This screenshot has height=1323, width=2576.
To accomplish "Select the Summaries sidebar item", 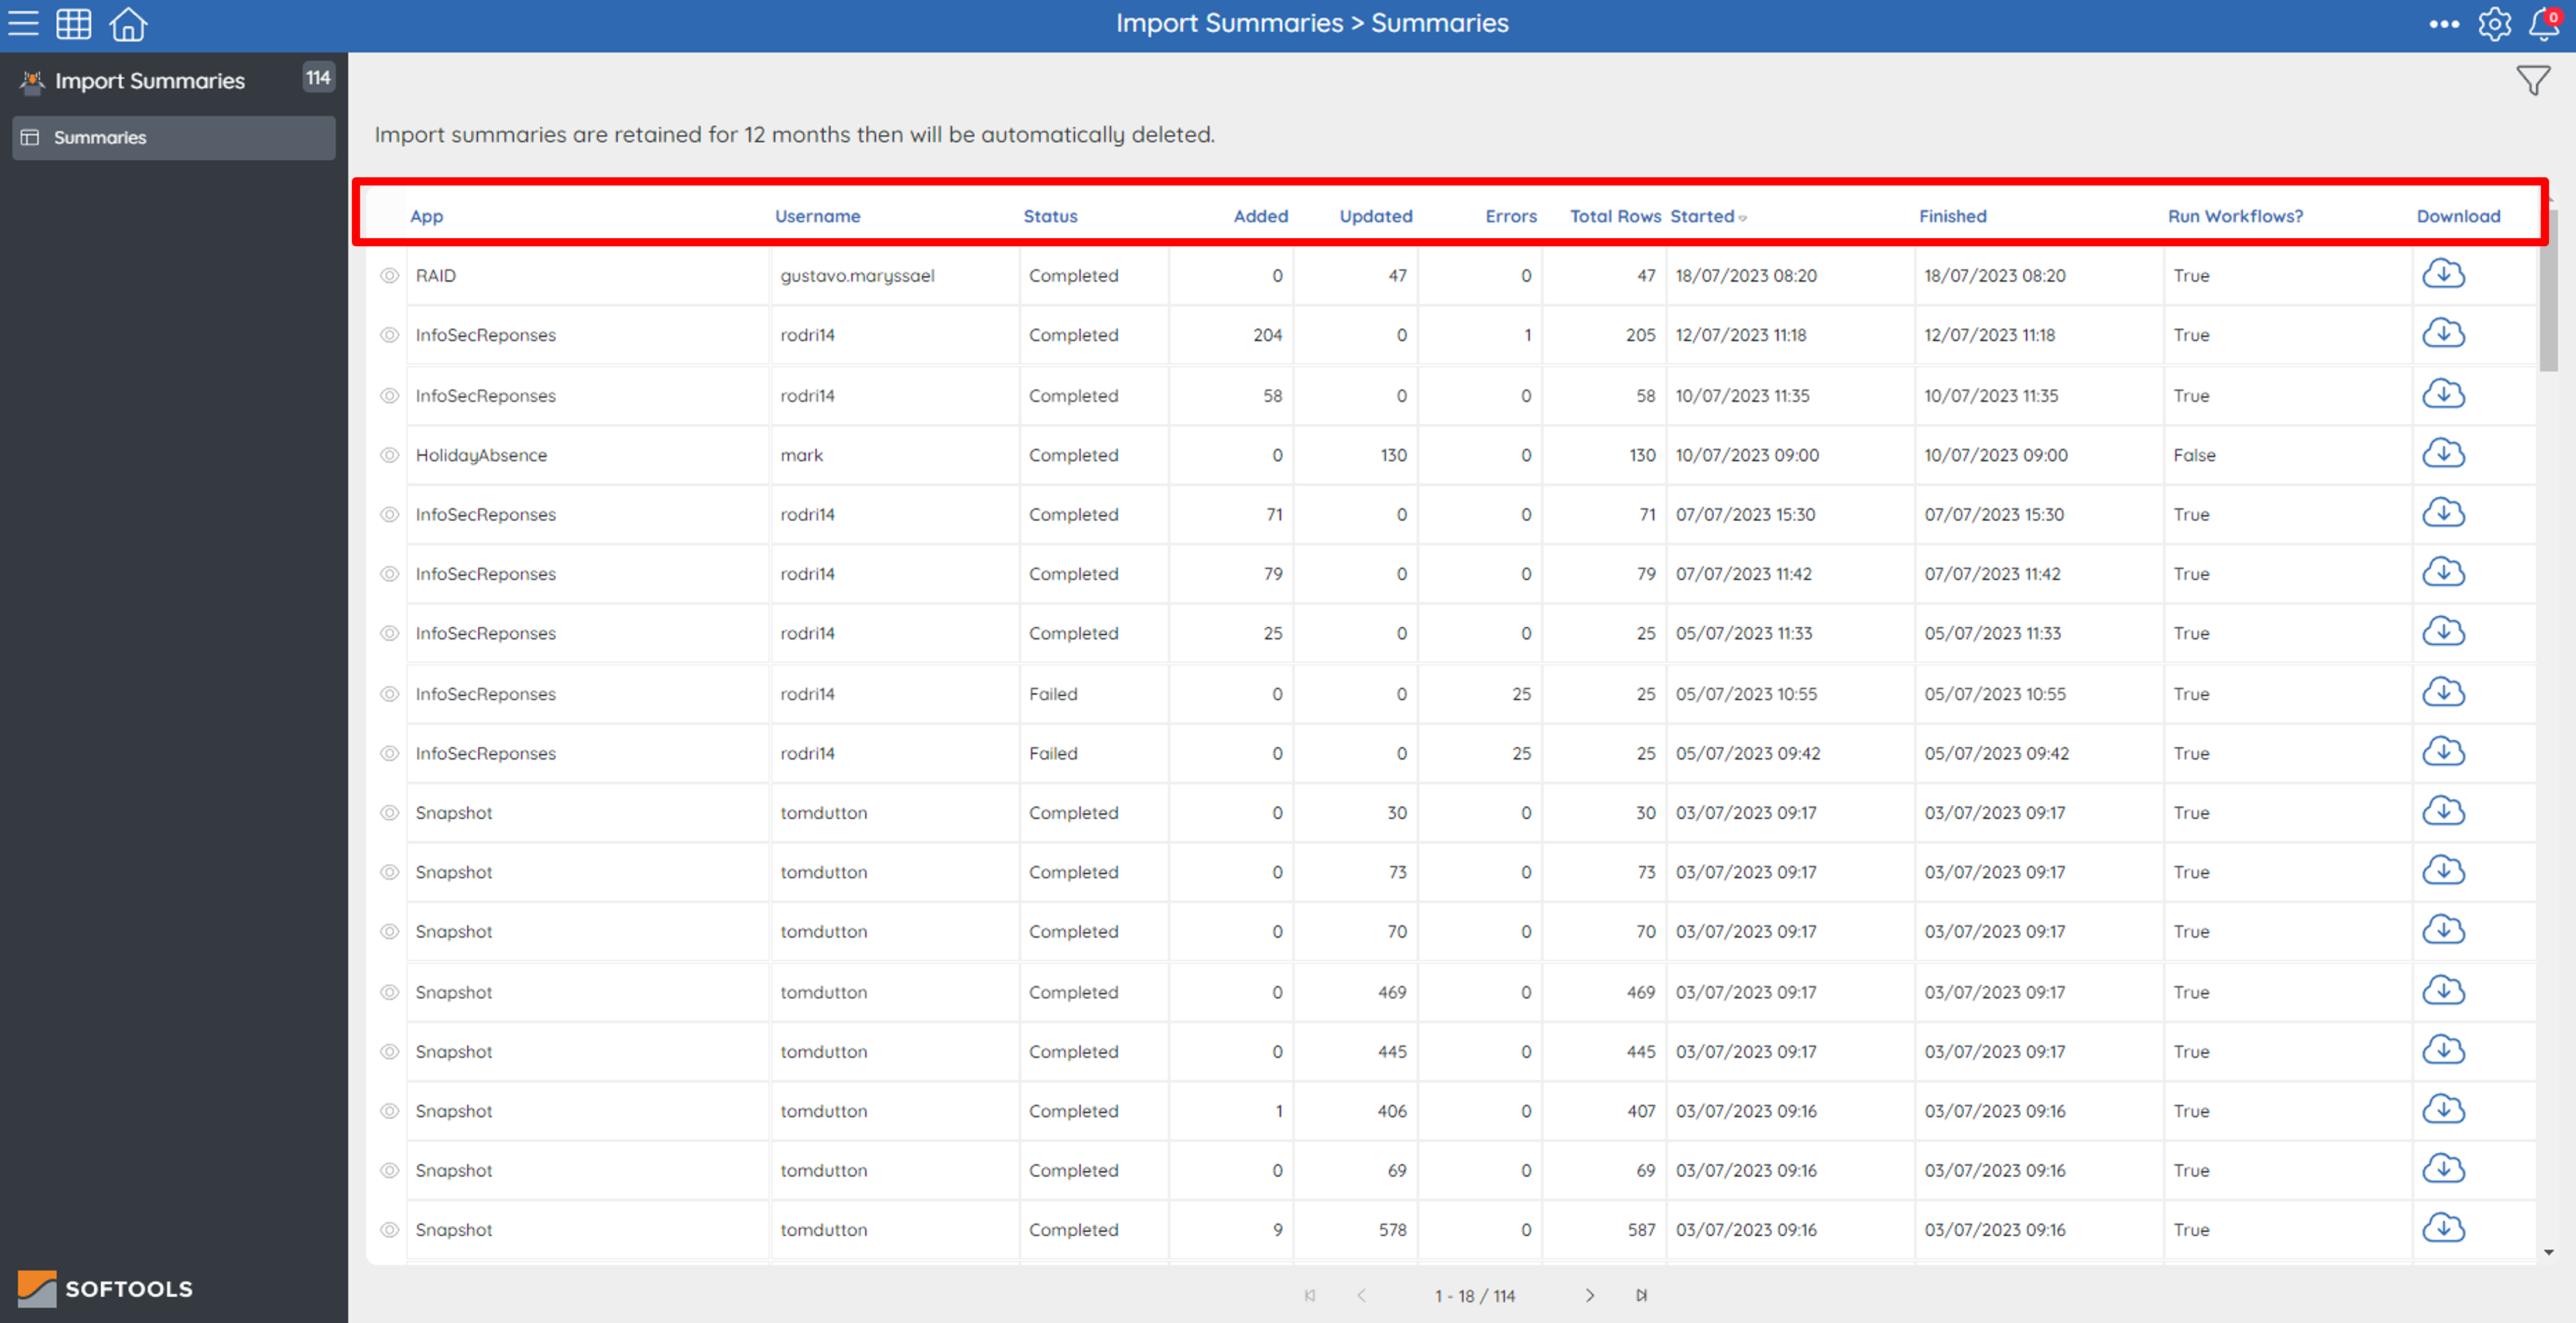I will point(100,137).
